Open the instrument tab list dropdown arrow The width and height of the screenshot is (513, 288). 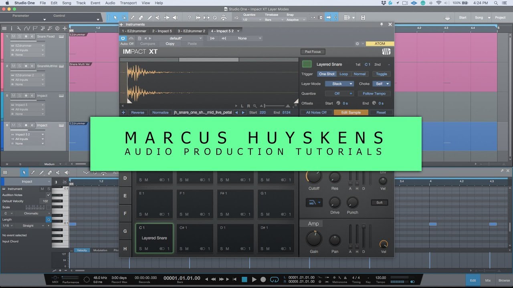coord(238,31)
